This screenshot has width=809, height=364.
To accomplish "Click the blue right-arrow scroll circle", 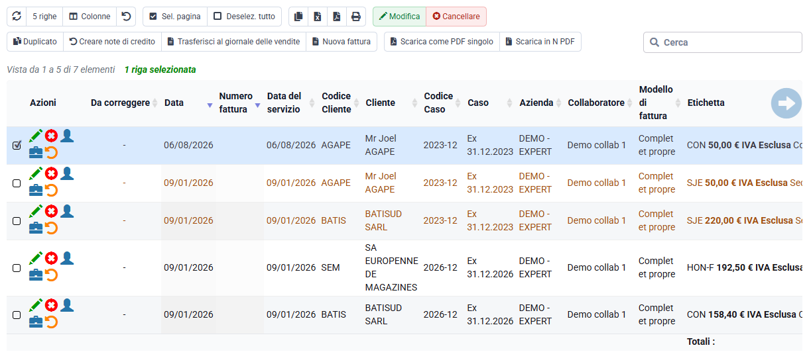I will coord(786,103).
